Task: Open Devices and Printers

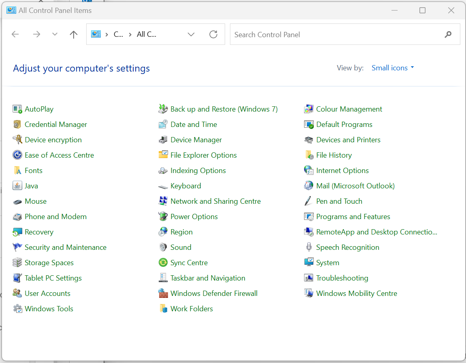Action: pyautogui.click(x=348, y=140)
